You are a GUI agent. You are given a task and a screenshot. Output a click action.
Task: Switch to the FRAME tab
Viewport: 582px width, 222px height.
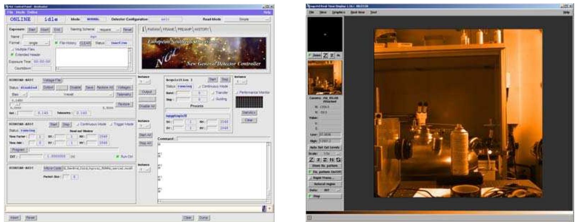(168, 29)
